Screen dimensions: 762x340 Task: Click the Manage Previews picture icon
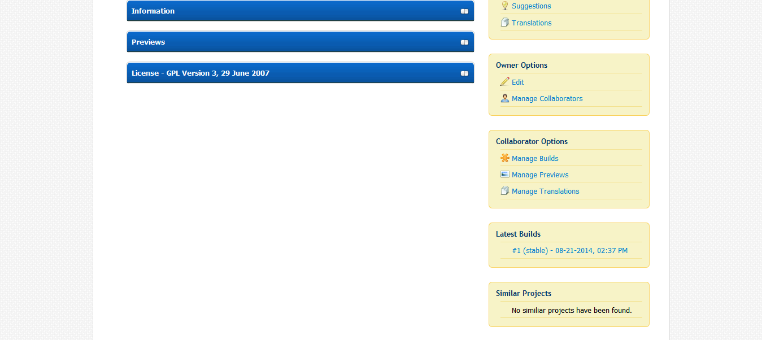coord(505,175)
